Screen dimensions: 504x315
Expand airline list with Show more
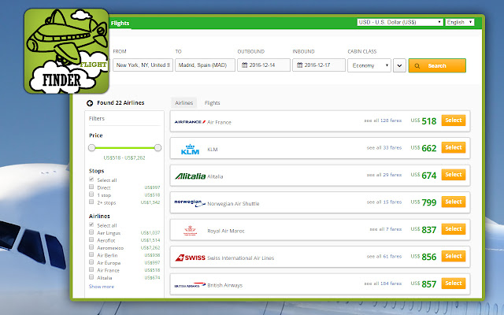click(x=102, y=287)
